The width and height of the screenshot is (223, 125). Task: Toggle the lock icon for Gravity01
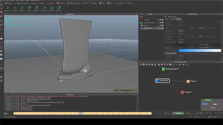(159, 20)
